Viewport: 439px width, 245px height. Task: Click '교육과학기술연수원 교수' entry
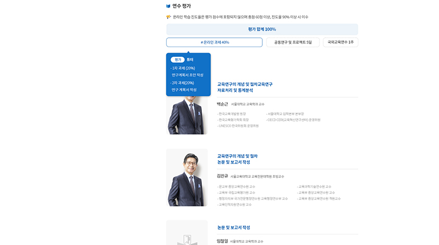(x=314, y=186)
